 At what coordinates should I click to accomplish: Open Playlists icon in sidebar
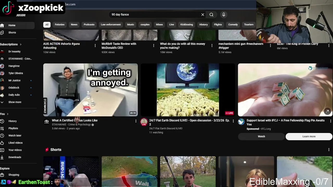tap(2, 128)
